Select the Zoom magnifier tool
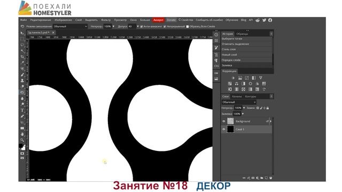Viewport: 342px width, 192px height. tap(22, 140)
